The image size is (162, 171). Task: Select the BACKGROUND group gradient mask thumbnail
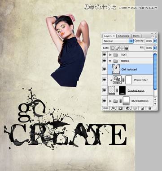tap(126, 101)
